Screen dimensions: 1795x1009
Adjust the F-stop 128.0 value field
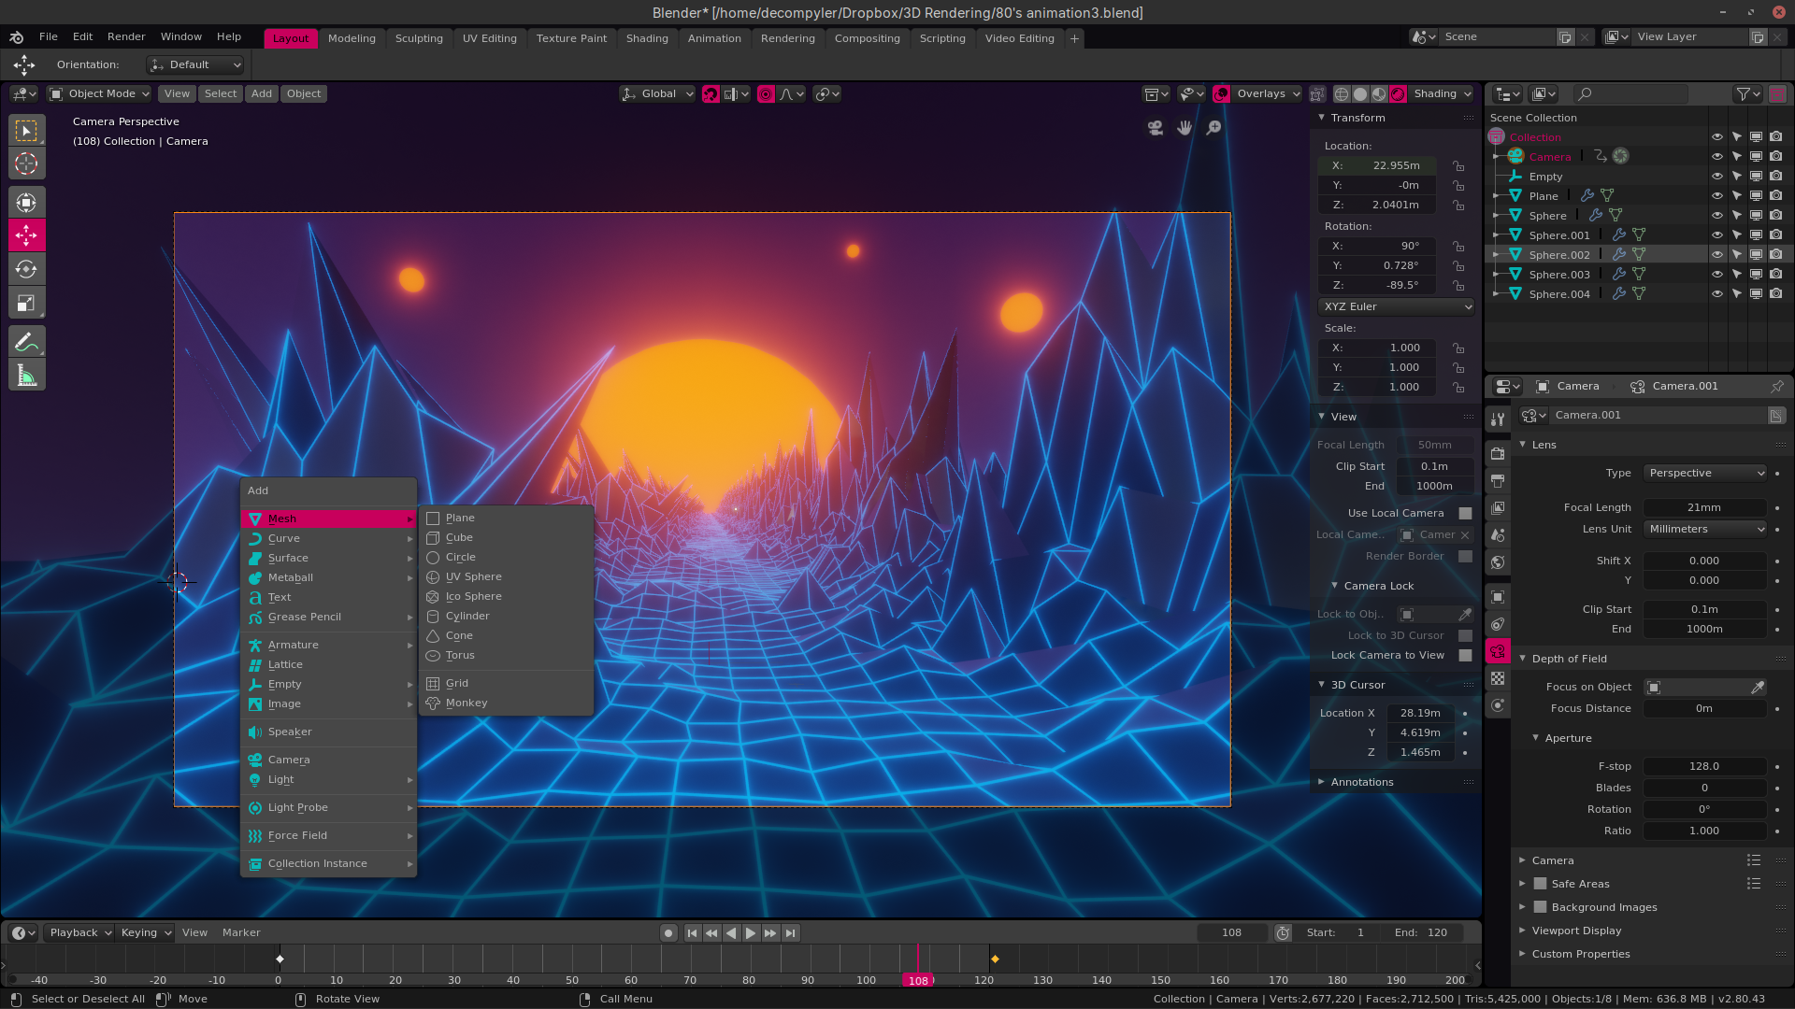point(1705,766)
